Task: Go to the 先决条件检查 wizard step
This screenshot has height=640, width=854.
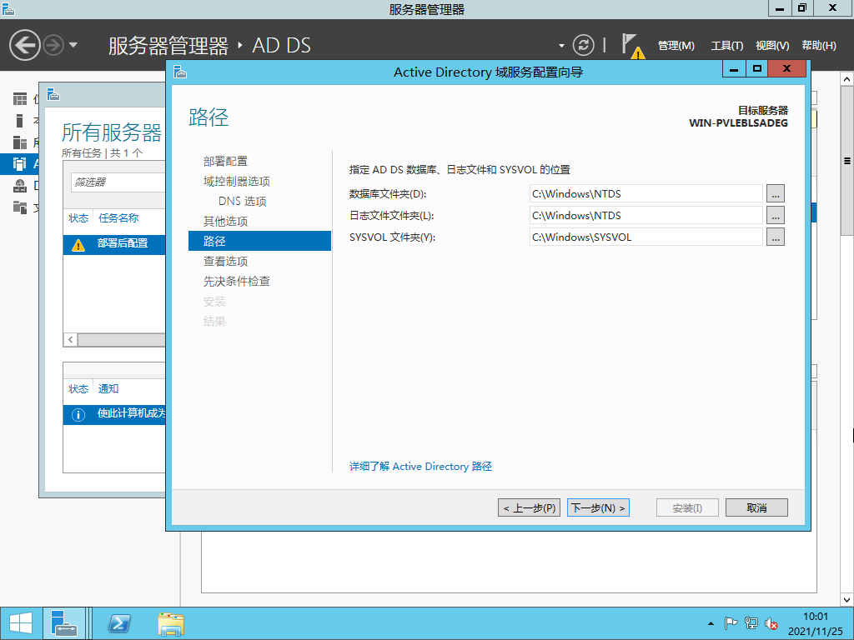Action: 237,282
